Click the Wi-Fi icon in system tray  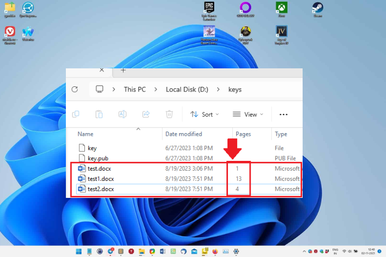coord(344,251)
